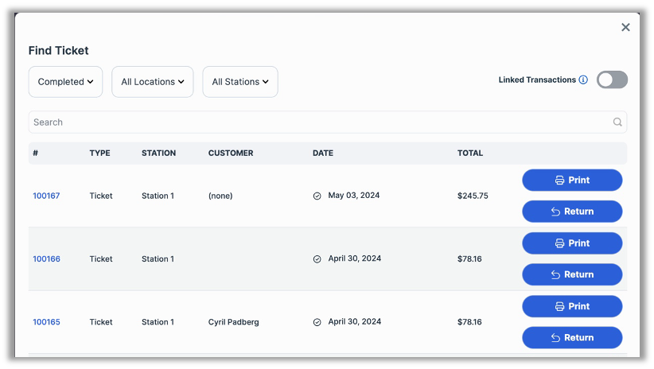
Task: Sort by the Date column header
Action: coord(323,153)
